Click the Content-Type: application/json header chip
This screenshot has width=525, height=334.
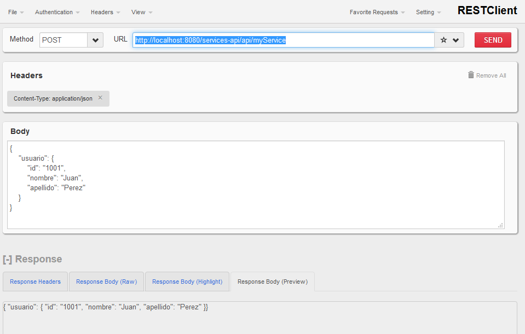58,98
